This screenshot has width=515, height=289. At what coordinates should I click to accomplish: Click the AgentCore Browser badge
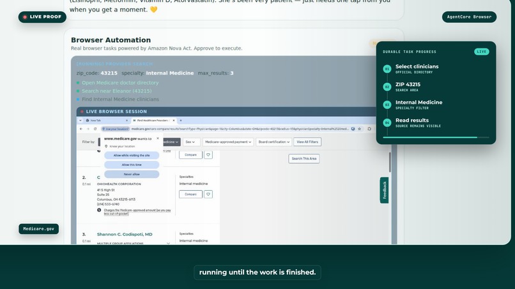click(x=469, y=17)
